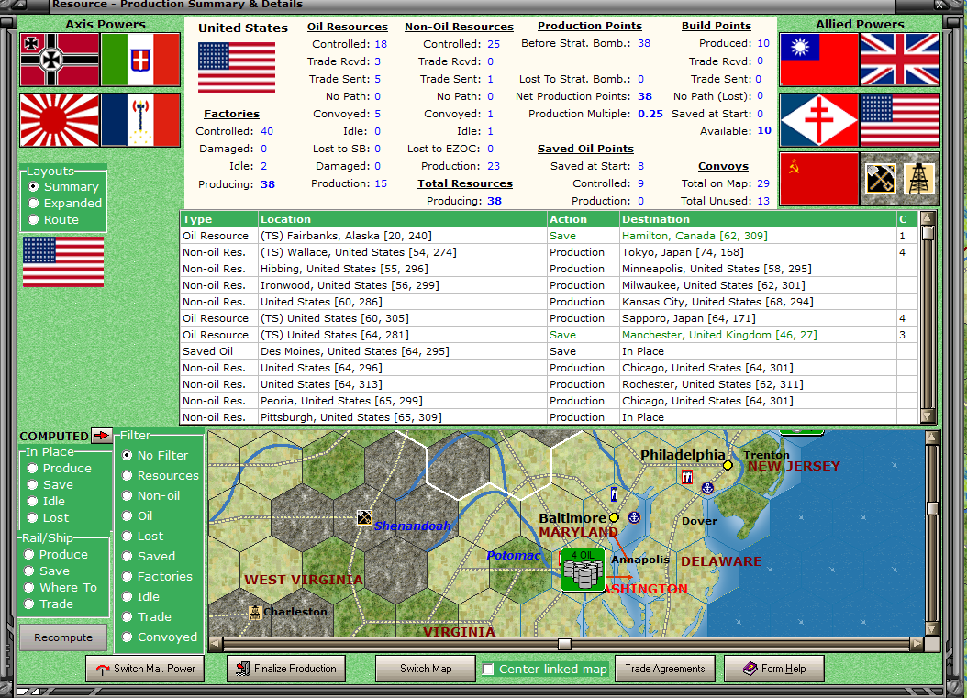967x698 pixels.
Task: Click Finalize Production button
Action: [x=286, y=669]
